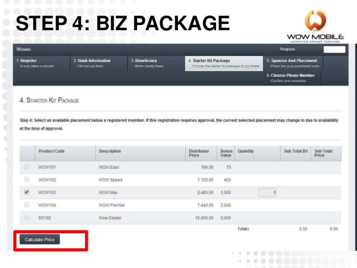Click the WOW Max quantity field
This screenshot has width=357, height=268.
(x=267, y=192)
